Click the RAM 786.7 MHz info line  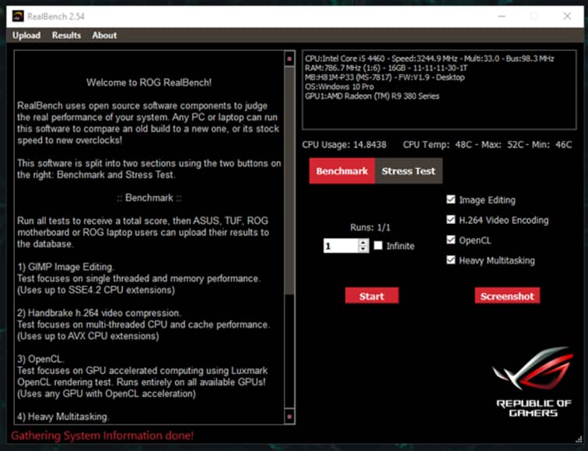pyautogui.click(x=386, y=68)
